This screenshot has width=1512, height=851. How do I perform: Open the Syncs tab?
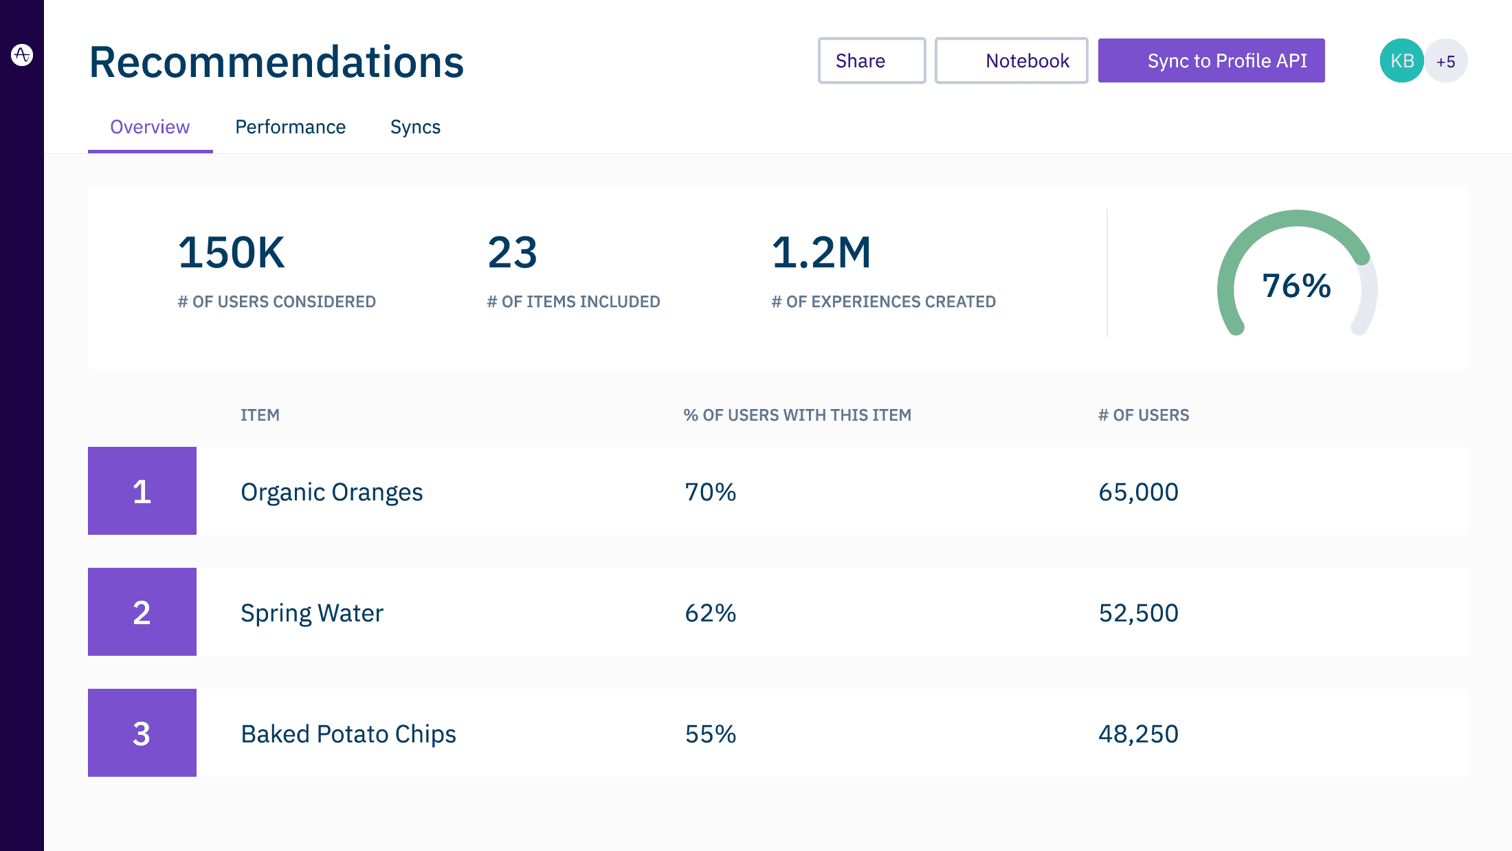click(x=415, y=127)
